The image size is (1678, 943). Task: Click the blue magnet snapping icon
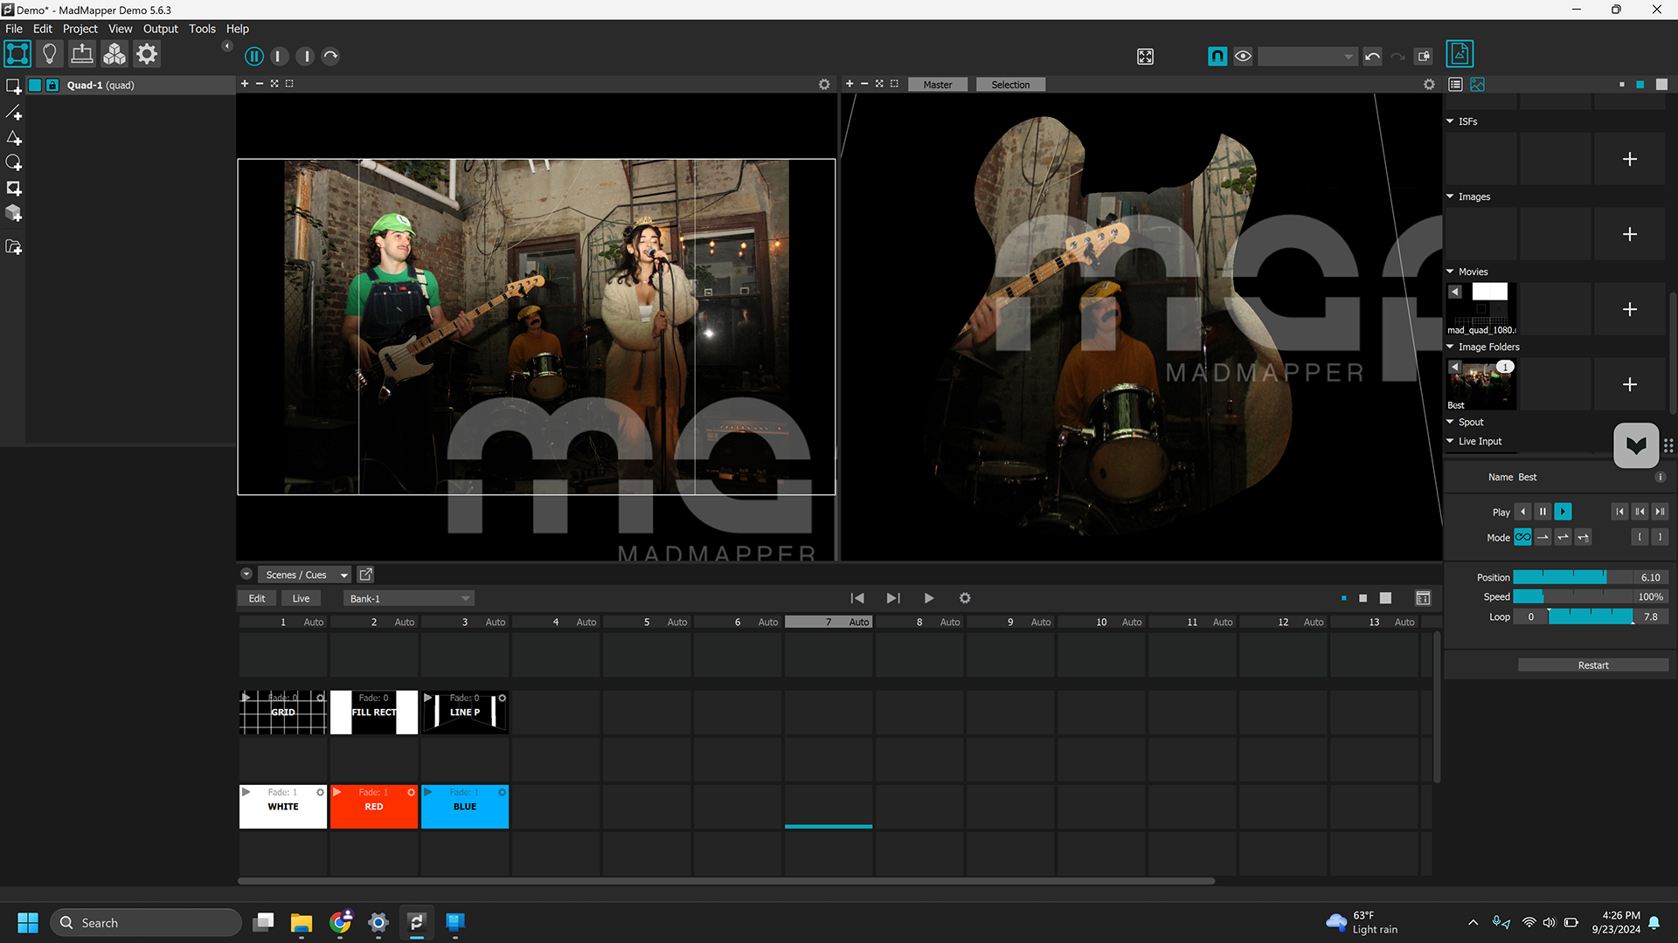click(1217, 56)
